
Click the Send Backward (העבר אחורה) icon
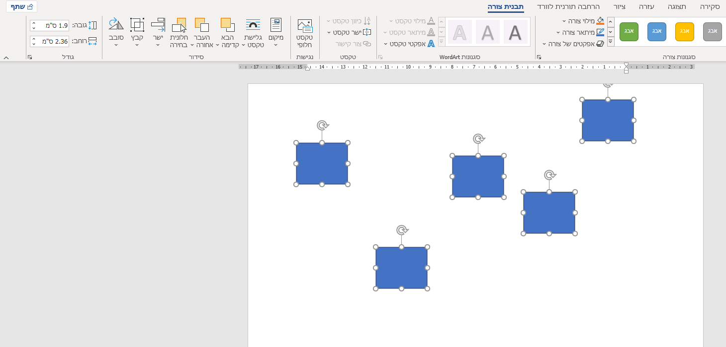[x=202, y=24]
